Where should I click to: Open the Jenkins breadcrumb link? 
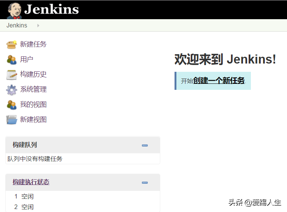[17, 25]
